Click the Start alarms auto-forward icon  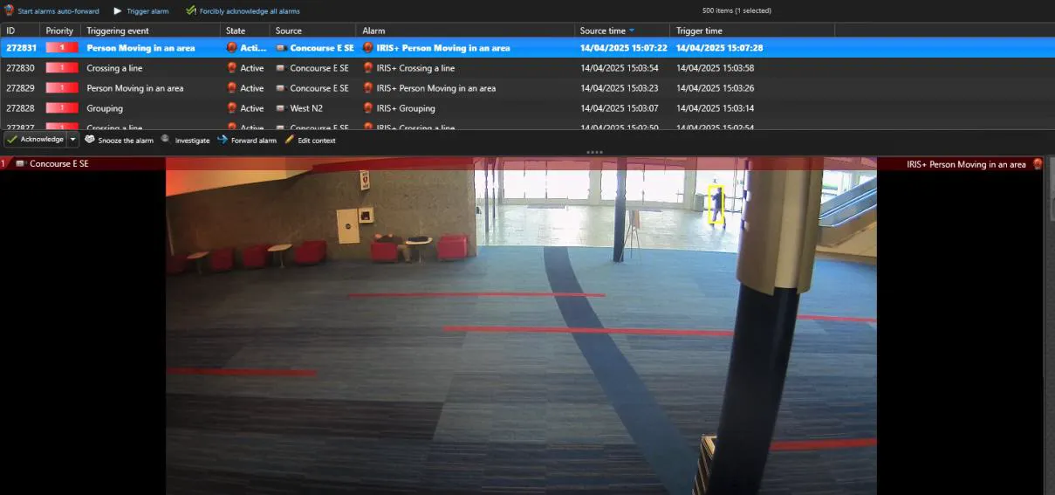(10, 11)
